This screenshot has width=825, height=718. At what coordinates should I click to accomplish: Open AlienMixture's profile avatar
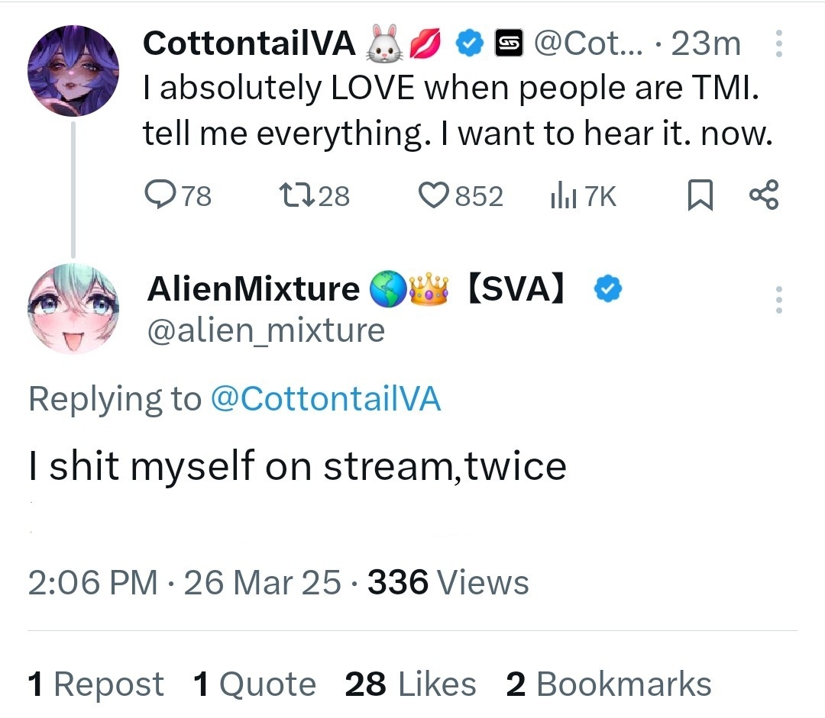coord(73,308)
